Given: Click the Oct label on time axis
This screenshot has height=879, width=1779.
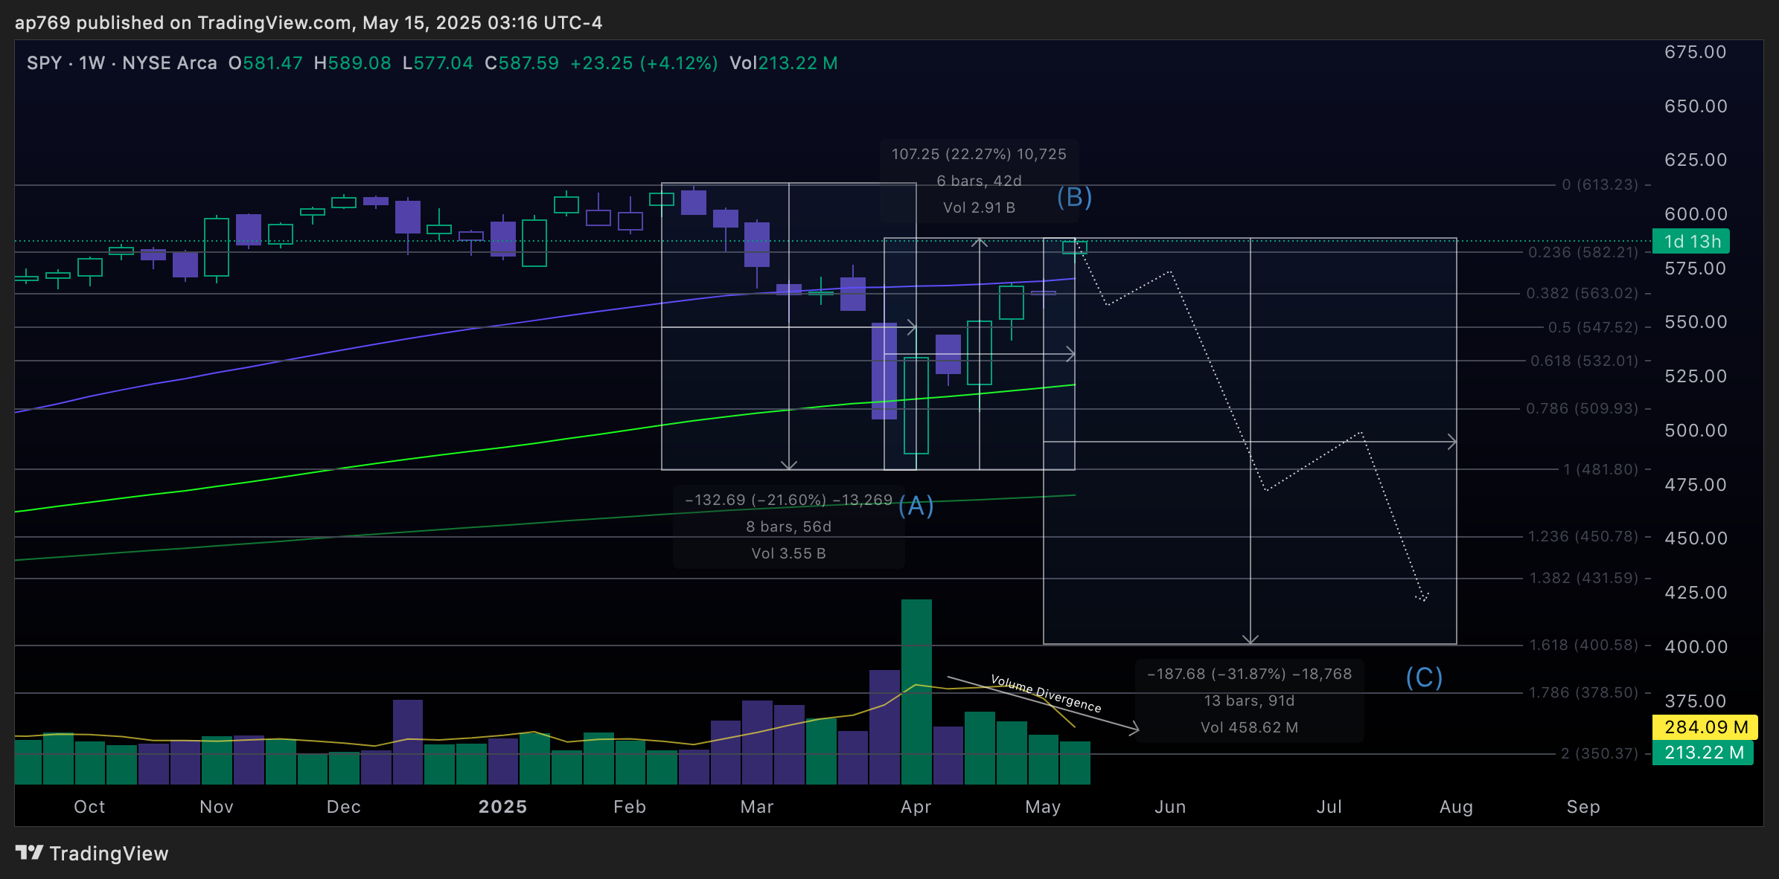Looking at the screenshot, I should [x=89, y=807].
